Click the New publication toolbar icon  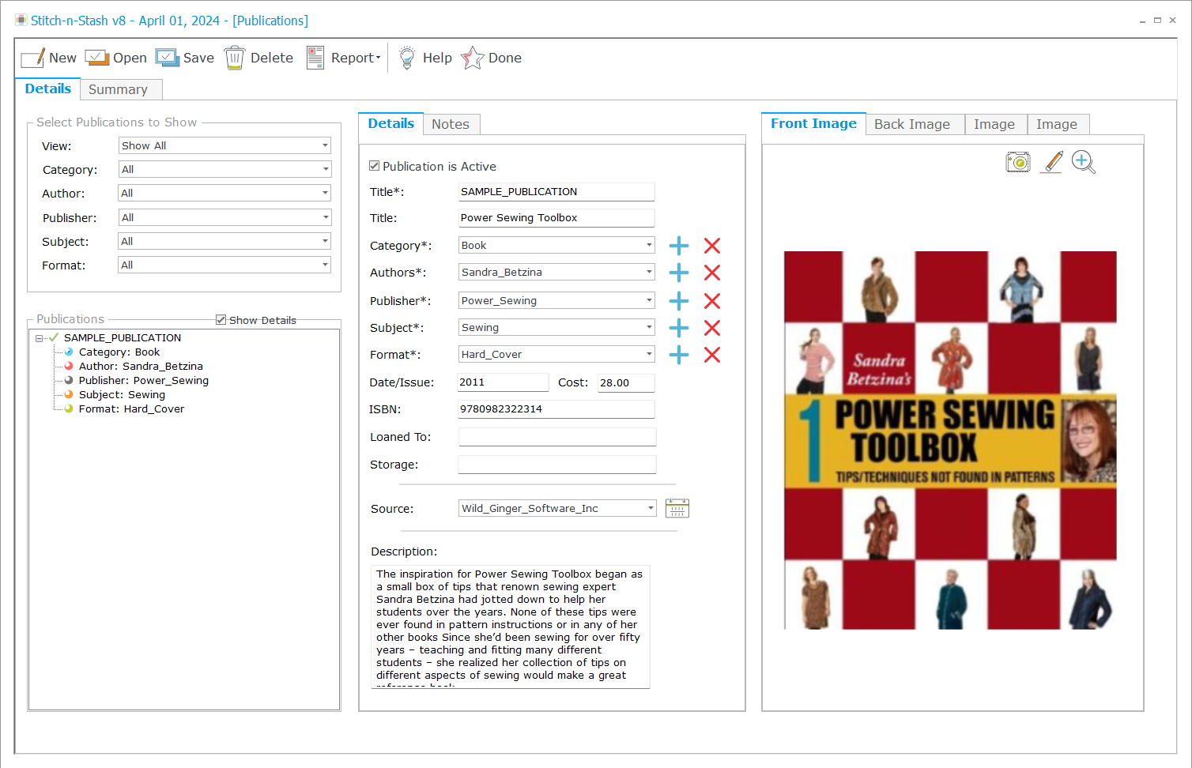point(33,58)
